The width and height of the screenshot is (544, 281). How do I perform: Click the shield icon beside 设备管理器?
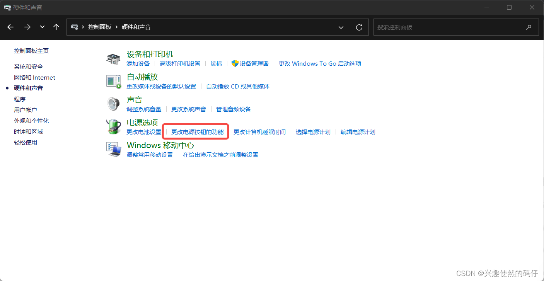235,63
